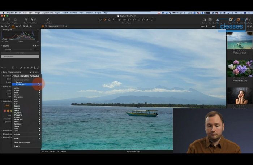Viewport: 253px width, 165px height.
Task: Click the Reset adjustments icon
Action: pyautogui.click(x=26, y=20)
